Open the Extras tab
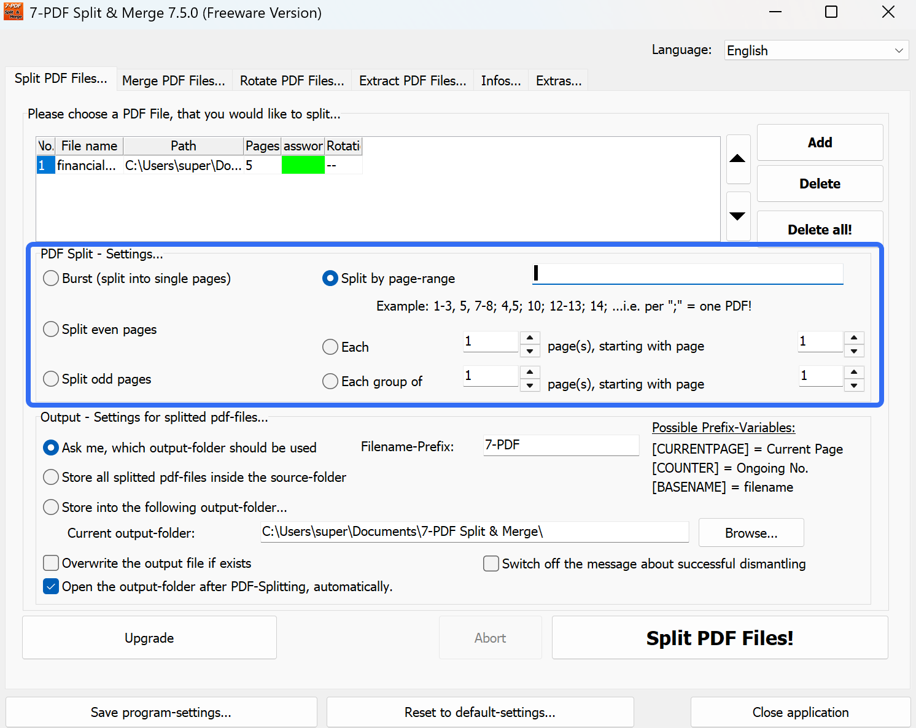The image size is (916, 728). (559, 80)
